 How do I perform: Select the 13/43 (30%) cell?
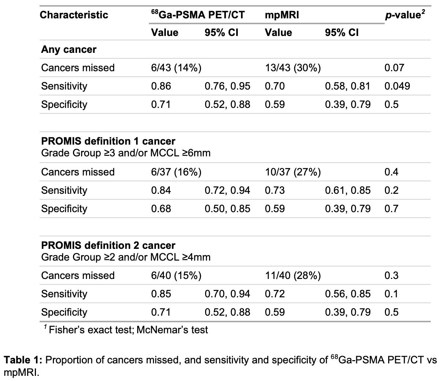coord(293,68)
